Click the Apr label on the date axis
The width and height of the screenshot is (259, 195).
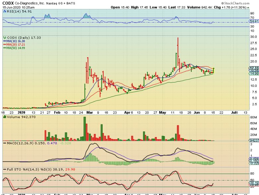click(127, 112)
